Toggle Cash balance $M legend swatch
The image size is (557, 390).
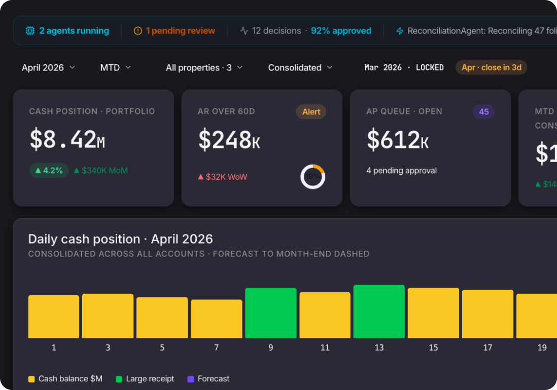point(31,379)
